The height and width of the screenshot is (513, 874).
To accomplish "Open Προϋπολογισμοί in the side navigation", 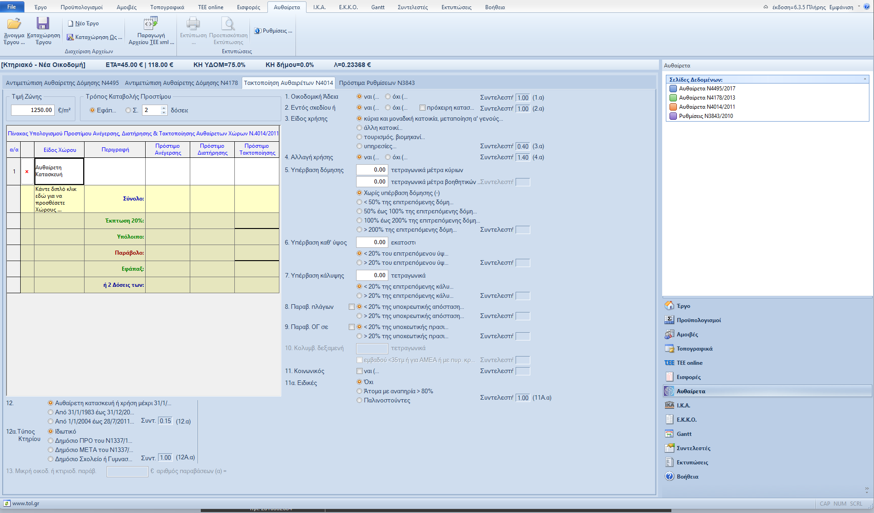I will [698, 320].
